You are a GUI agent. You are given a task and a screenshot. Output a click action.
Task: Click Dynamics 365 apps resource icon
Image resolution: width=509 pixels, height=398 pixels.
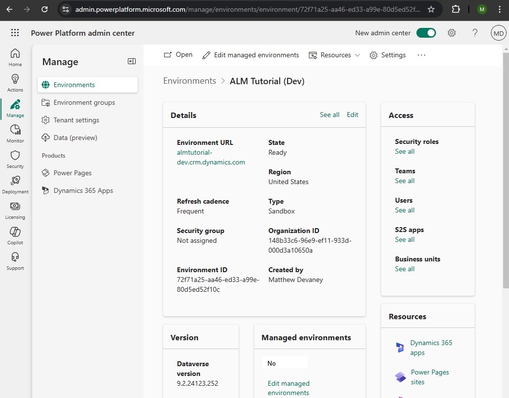coord(400,348)
